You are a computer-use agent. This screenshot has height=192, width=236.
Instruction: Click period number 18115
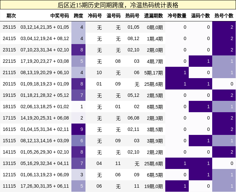(9, 107)
